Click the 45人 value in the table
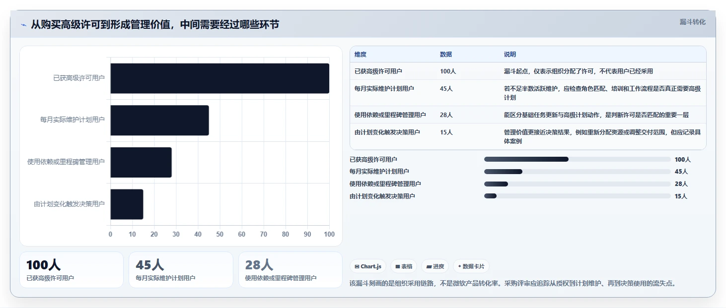The image size is (726, 308). [x=446, y=89]
